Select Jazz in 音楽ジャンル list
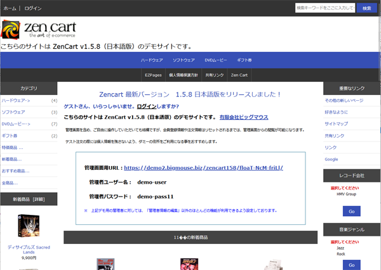Screen dimensions: 381x270 [x=340, y=248]
